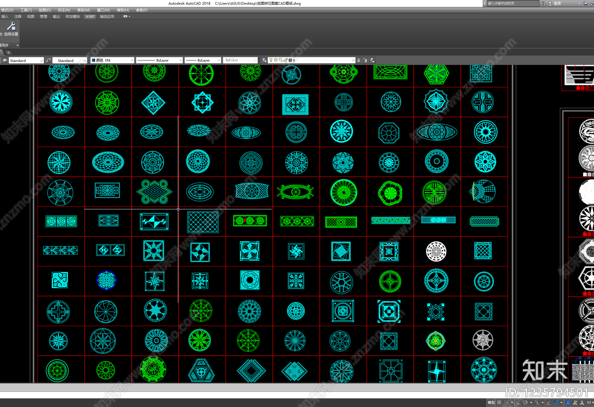Open the 工具(T) menu
Image resolution: width=594 pixels, height=407 pixels.
(26, 10)
